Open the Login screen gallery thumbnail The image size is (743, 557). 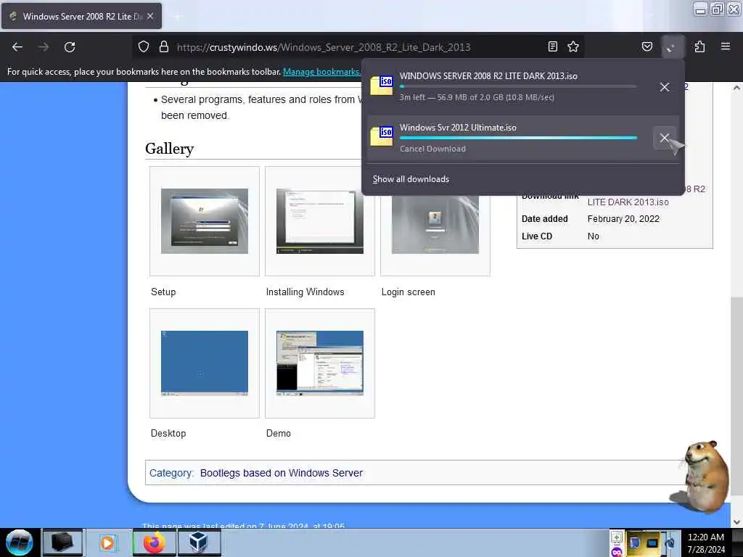point(435,224)
